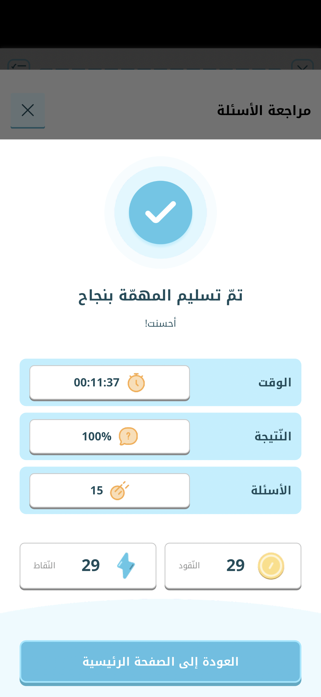Tap the 15 questions count box

(109, 491)
